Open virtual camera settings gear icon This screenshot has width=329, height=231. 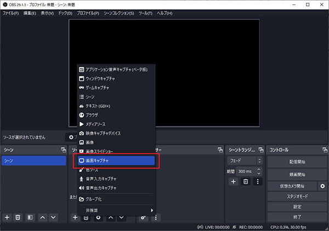(322, 186)
